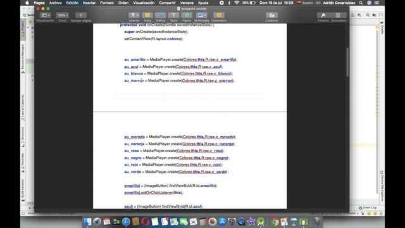Viewport: 405px width, 228px height.
Task: Open the Ventana menu
Action: click(x=187, y=3)
